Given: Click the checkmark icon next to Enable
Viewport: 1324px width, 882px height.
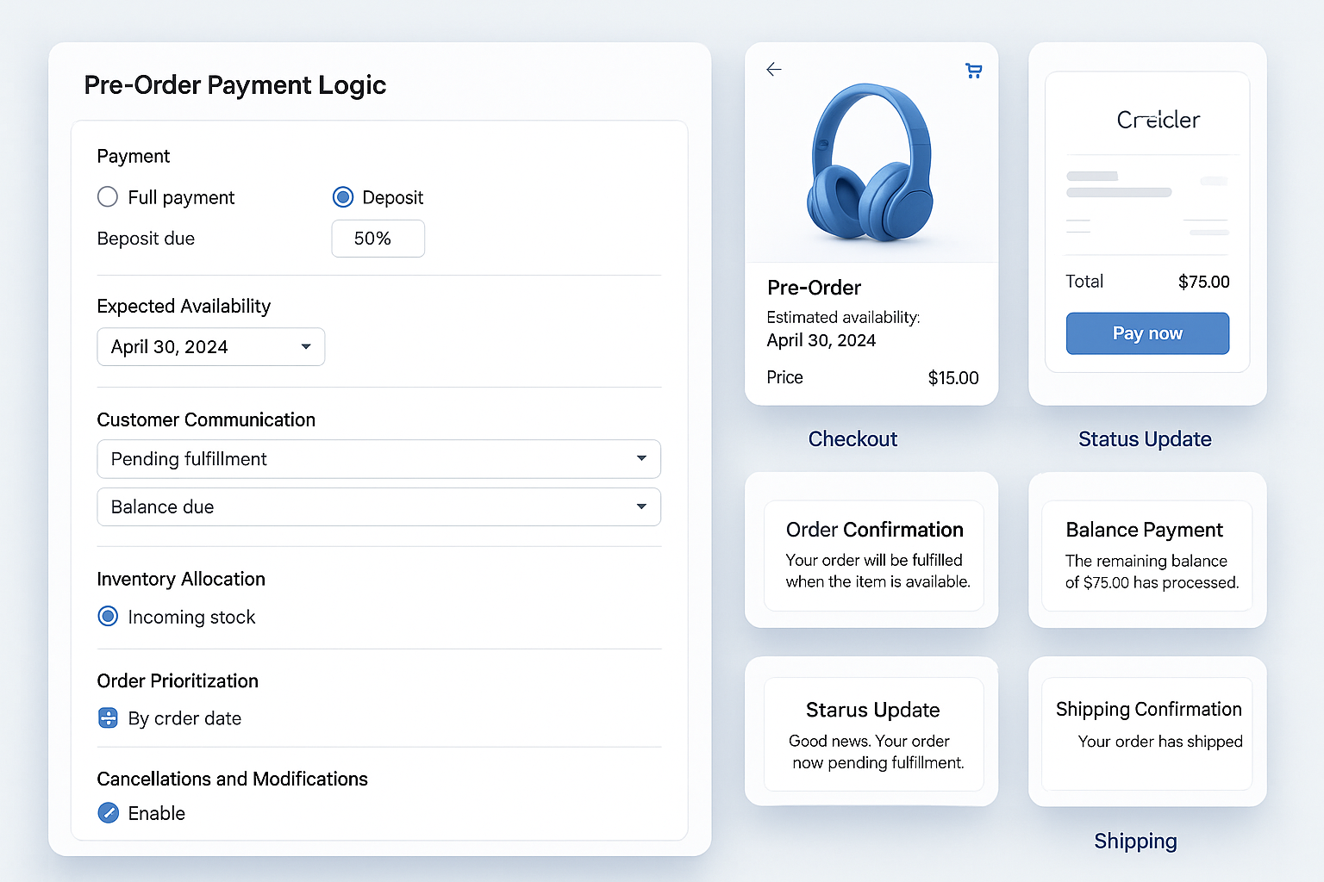Looking at the screenshot, I should [108, 812].
